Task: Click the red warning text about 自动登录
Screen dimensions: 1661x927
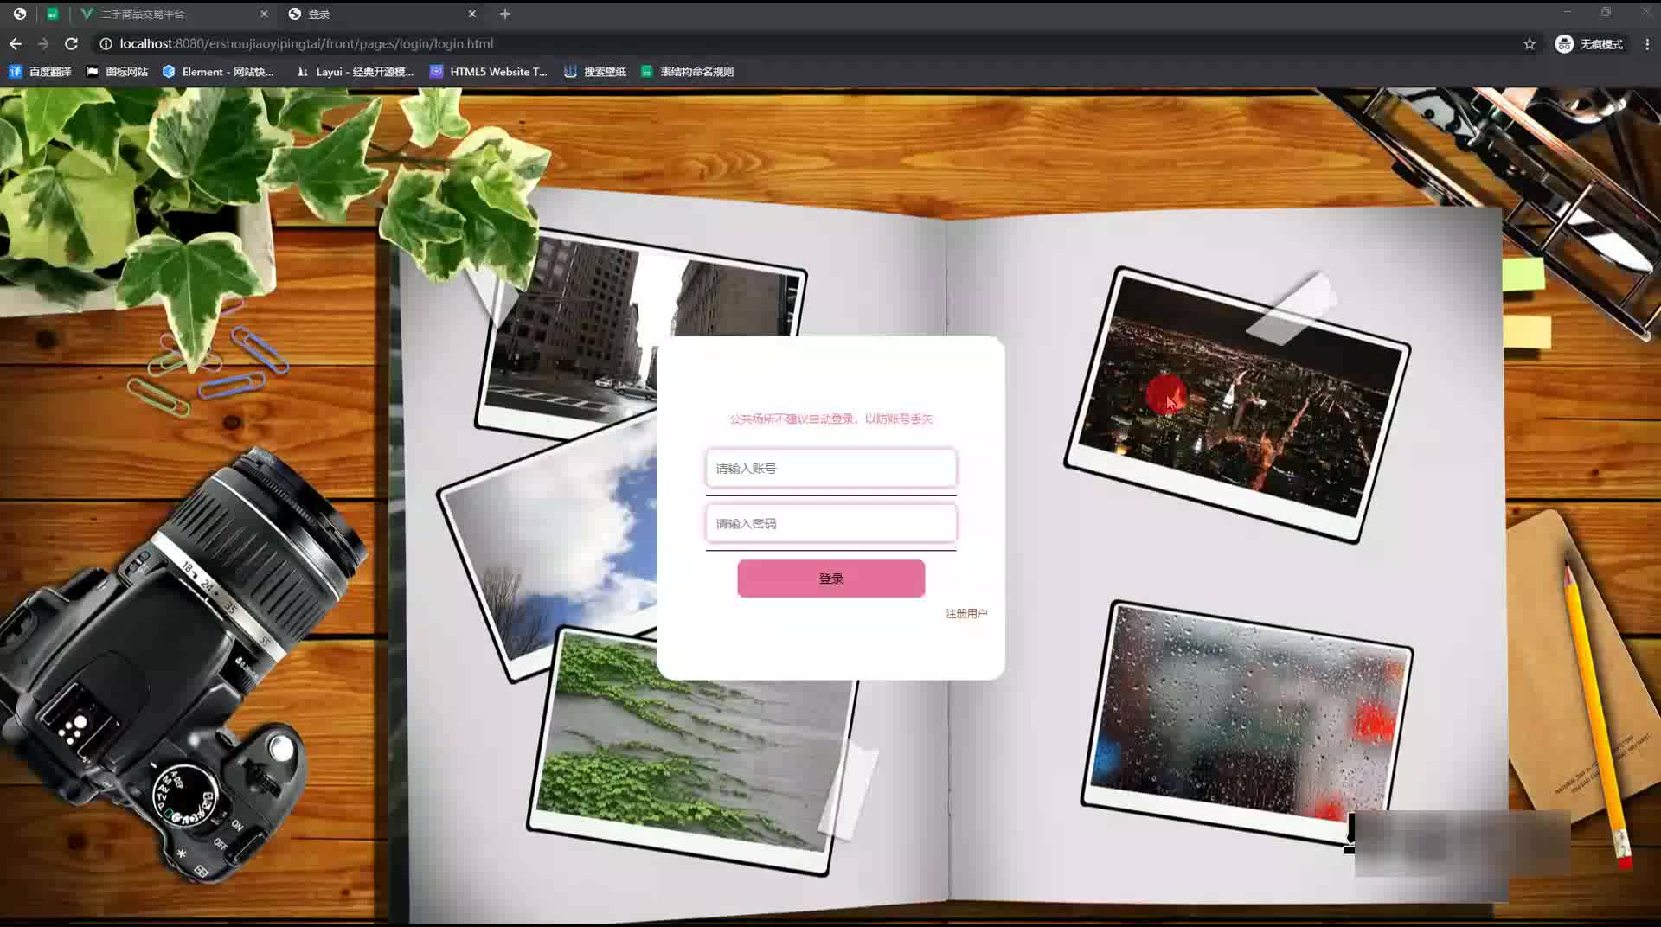Action: point(830,419)
